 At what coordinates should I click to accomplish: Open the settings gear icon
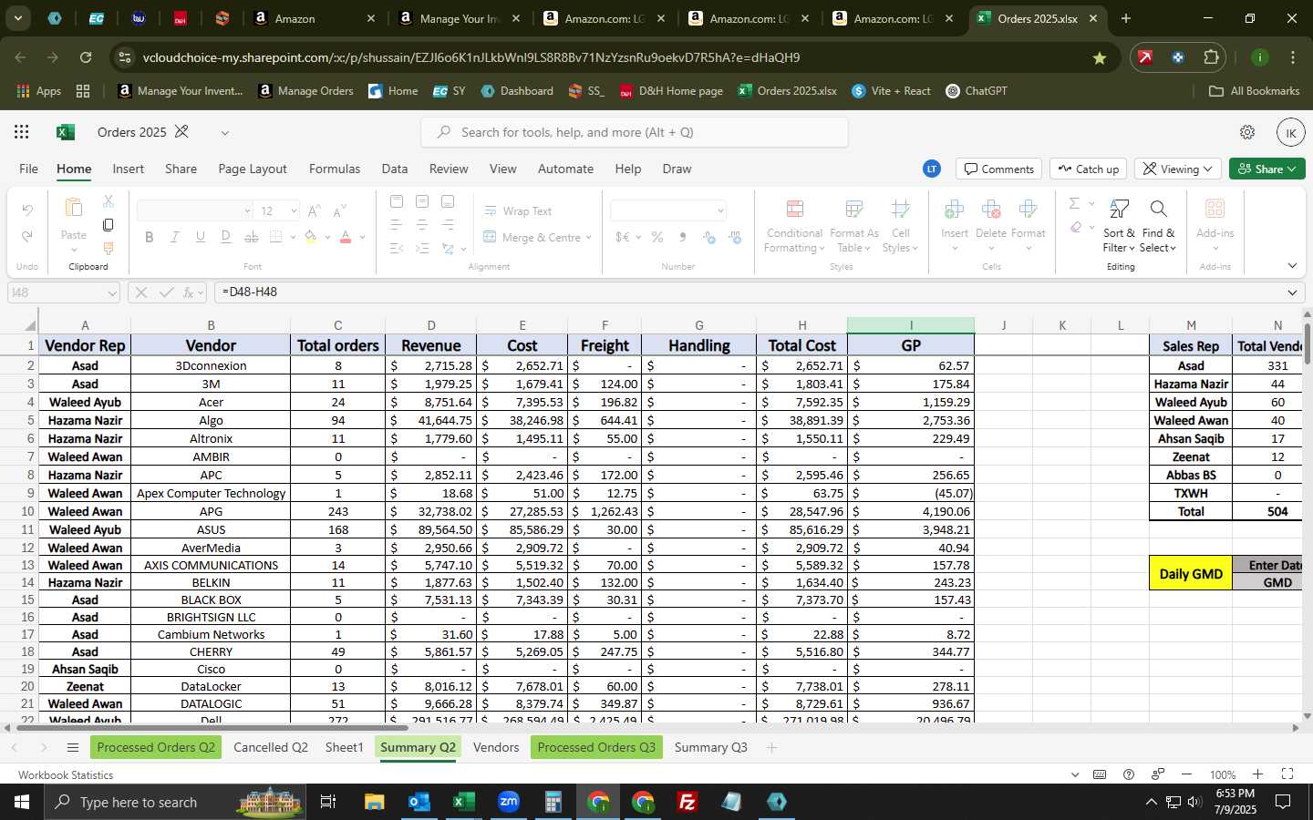(1247, 132)
